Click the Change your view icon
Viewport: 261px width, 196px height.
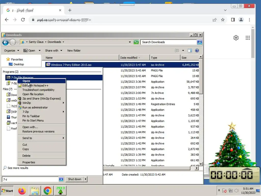[x=177, y=51]
